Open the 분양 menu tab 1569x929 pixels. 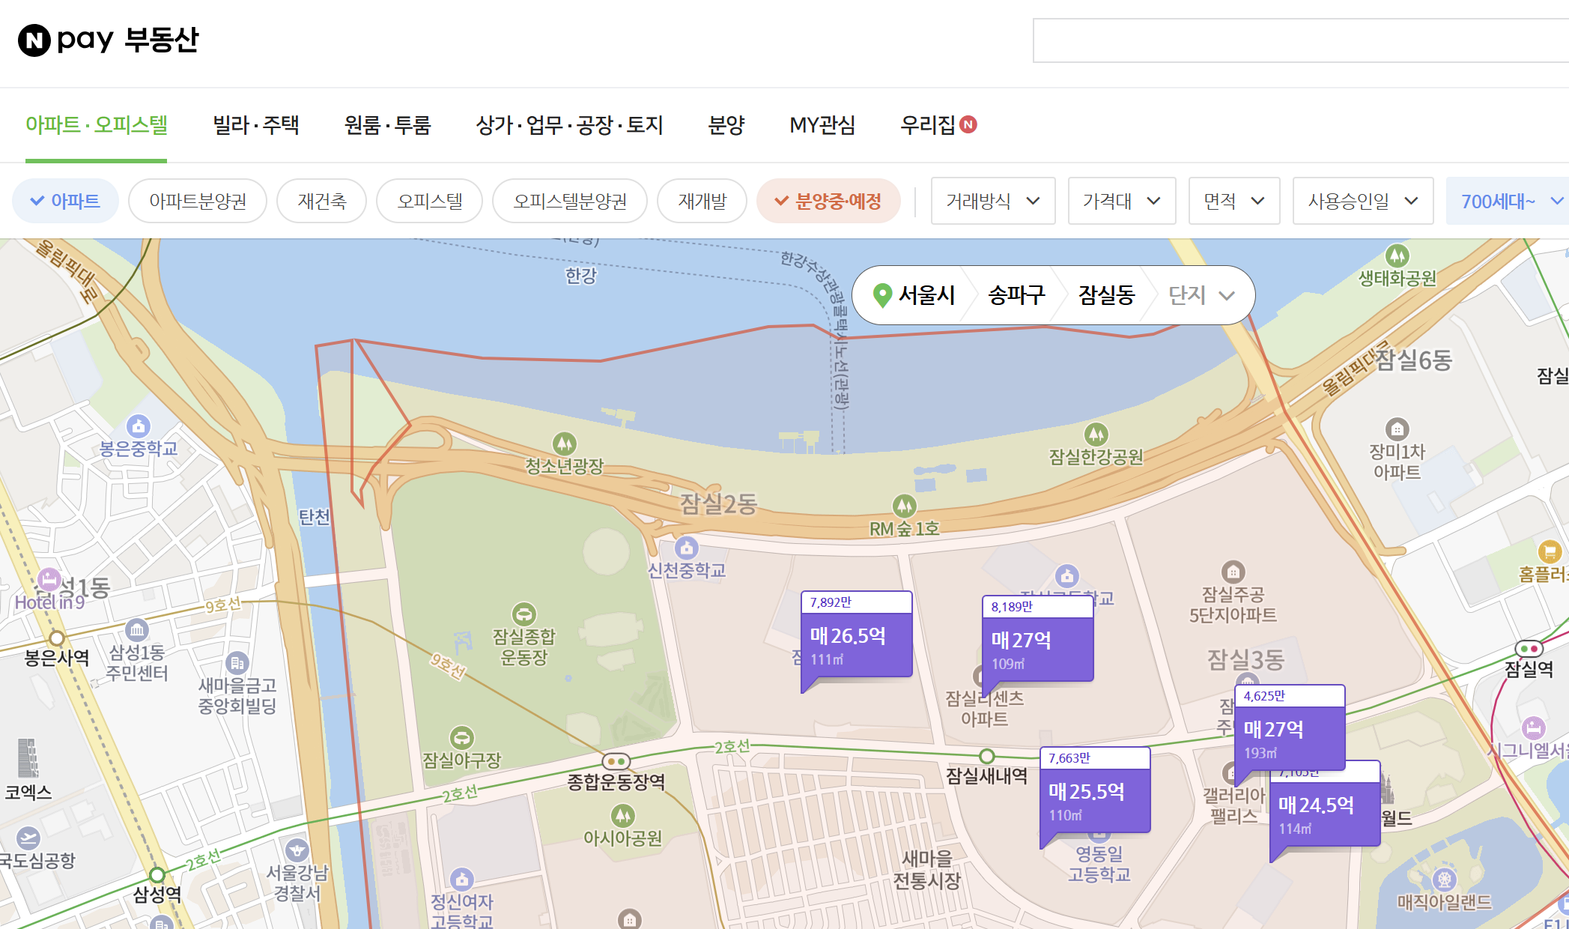click(725, 126)
